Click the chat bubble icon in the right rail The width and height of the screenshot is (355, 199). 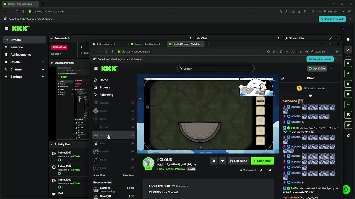point(348,94)
